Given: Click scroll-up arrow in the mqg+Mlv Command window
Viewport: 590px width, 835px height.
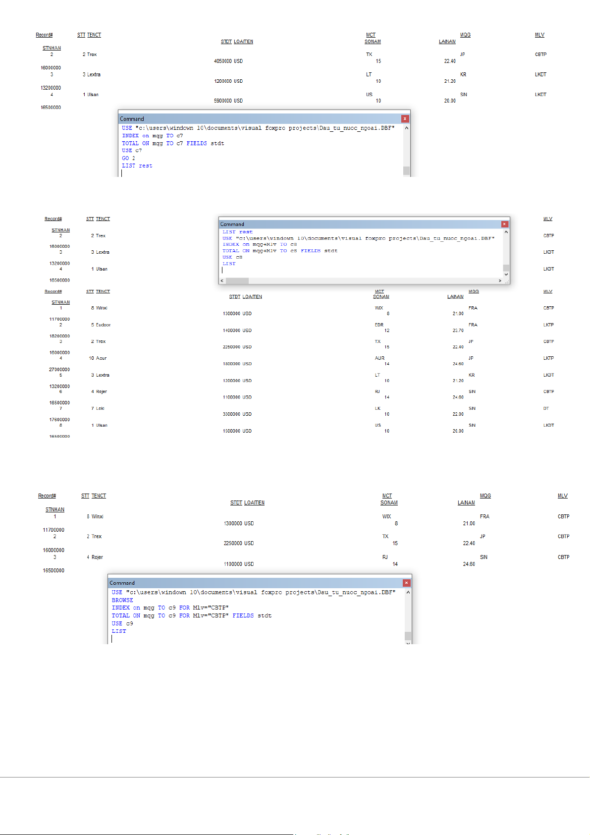Looking at the screenshot, I should [x=506, y=232].
